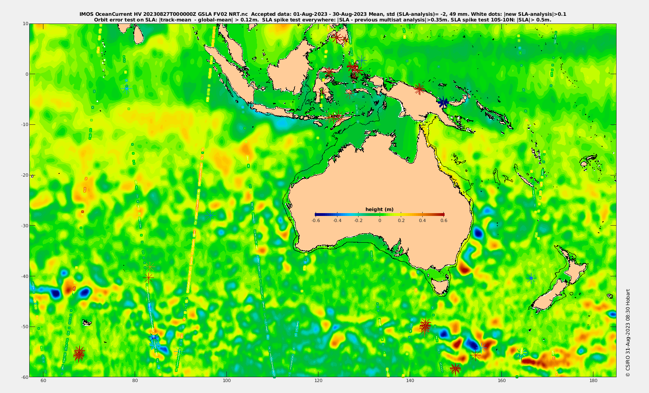The height and width of the screenshot is (393, 649).
Task: Select the orange asterisk marker near 83E, 38S
Action: click(151, 267)
